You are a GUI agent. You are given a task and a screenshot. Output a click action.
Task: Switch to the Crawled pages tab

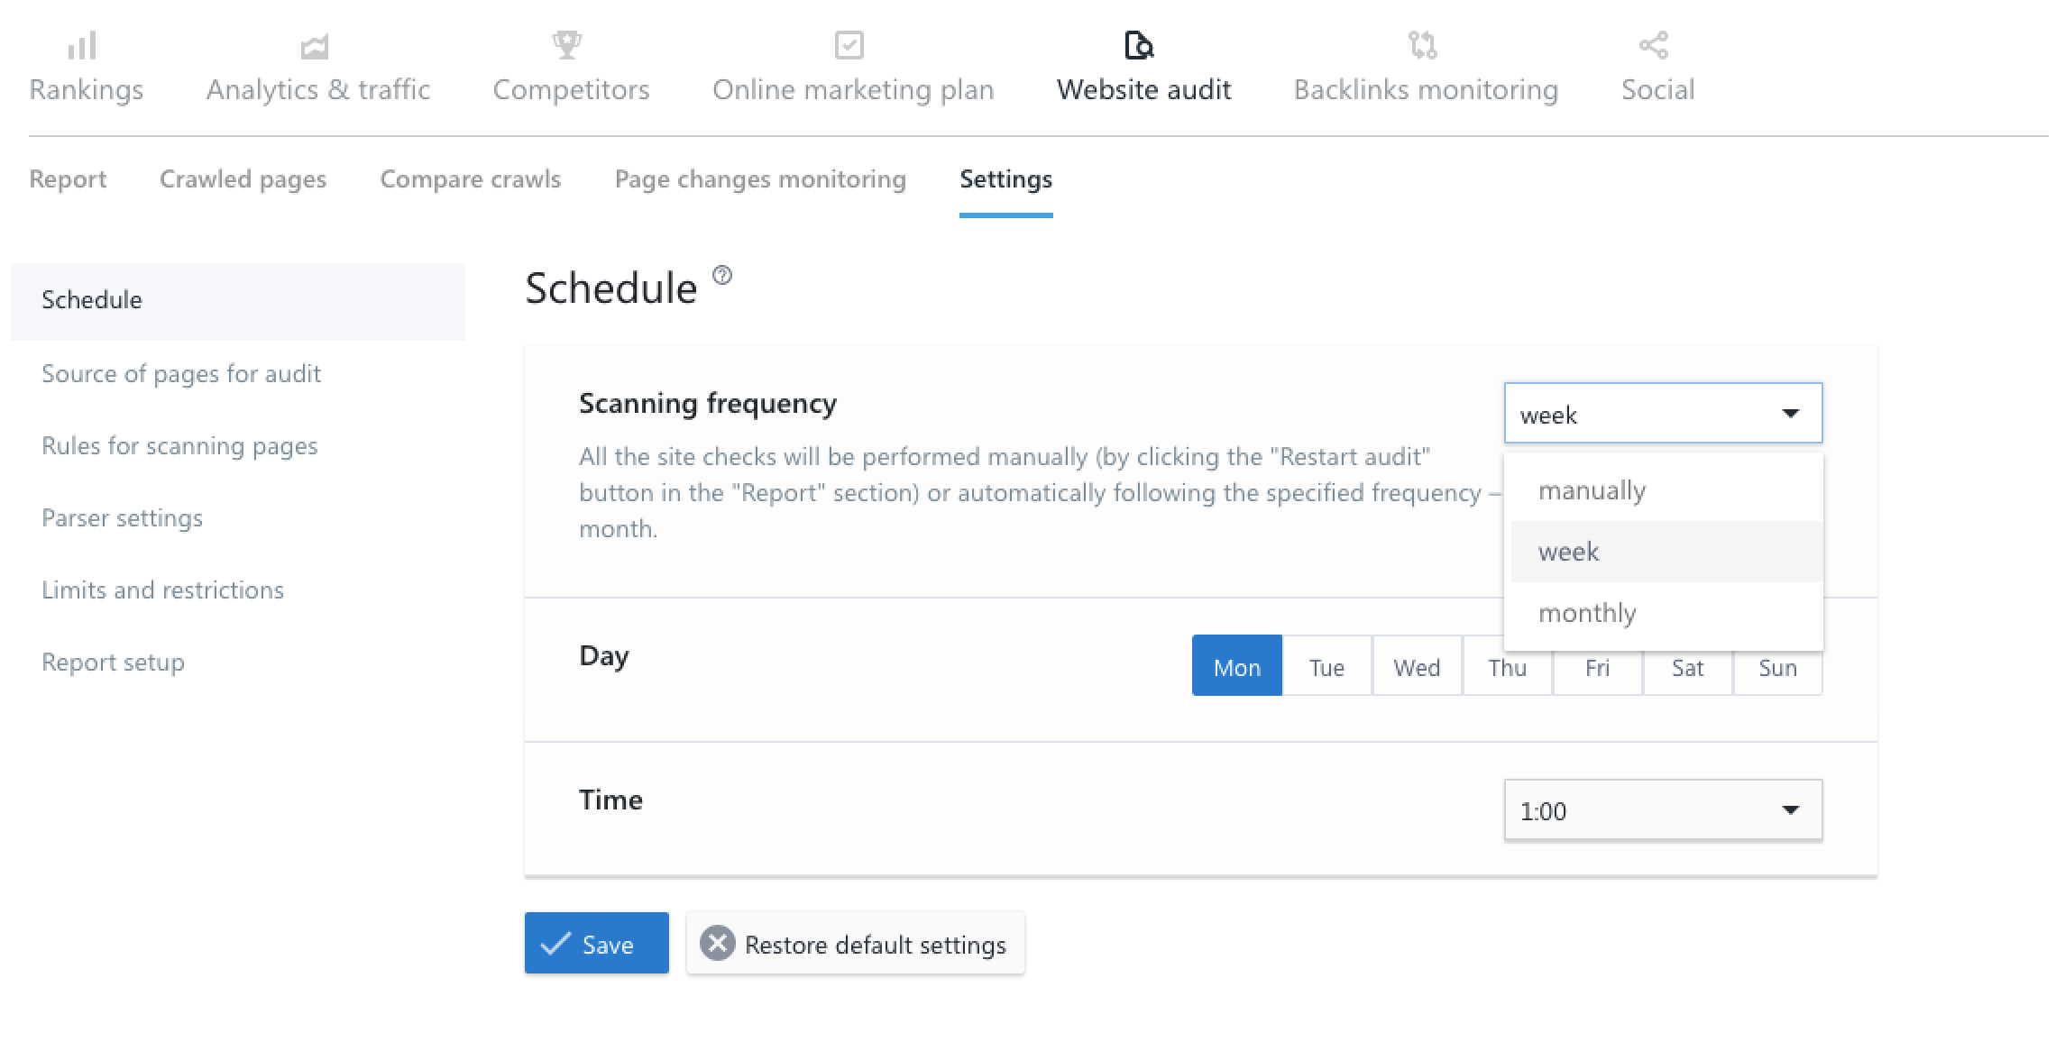point(243,179)
